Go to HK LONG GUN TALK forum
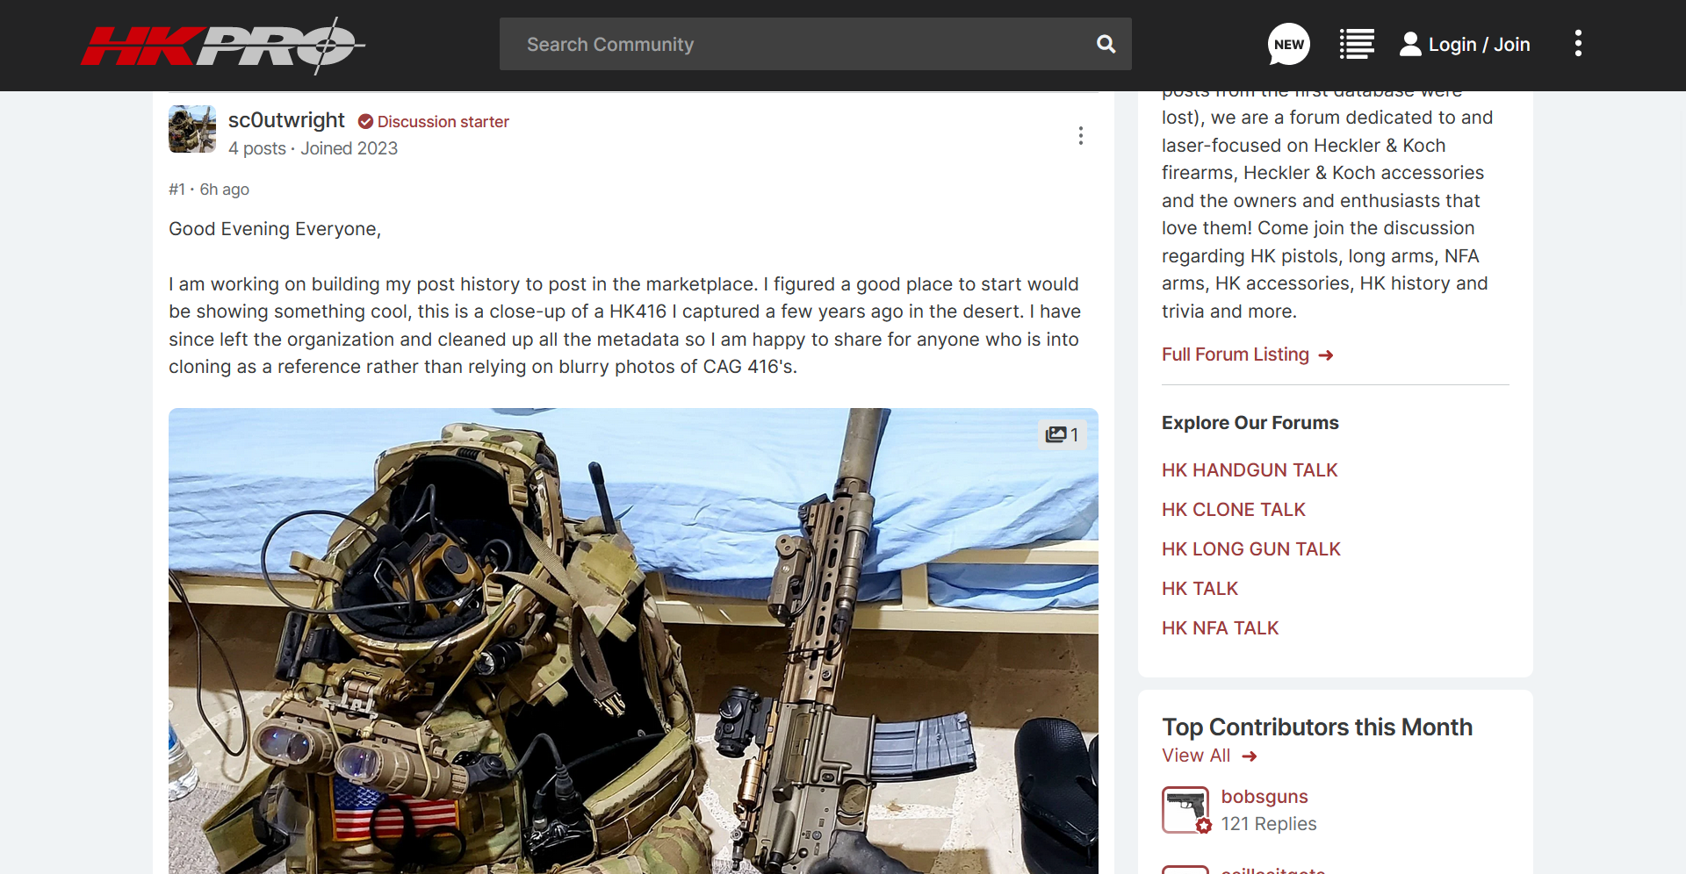The image size is (1686, 874). click(x=1250, y=549)
